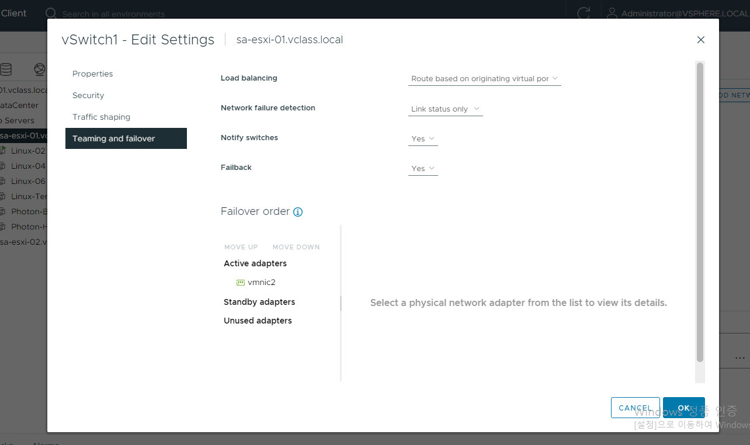Click the Failover order pane splitter handle

click(341, 303)
